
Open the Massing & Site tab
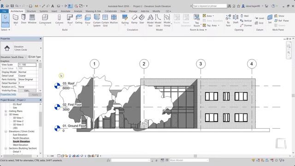(x=93, y=11)
